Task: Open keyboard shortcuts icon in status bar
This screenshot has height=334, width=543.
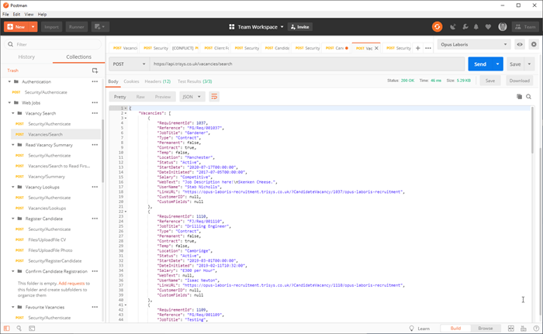Action: (524, 328)
